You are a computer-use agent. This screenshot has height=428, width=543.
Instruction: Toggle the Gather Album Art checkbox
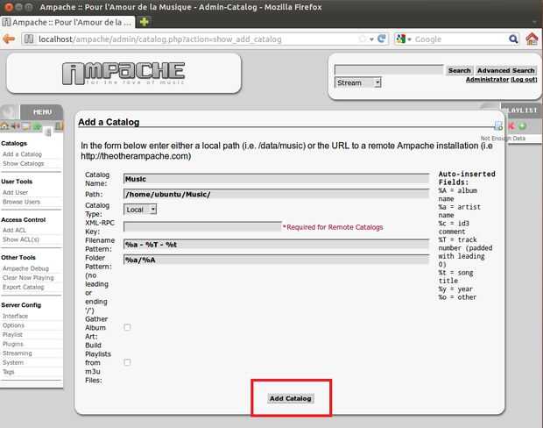click(x=127, y=327)
